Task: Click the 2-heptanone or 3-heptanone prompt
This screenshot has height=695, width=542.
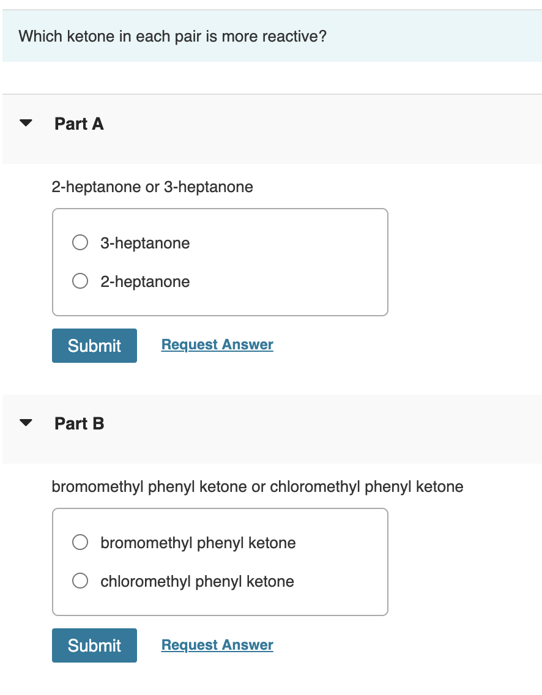Action: pos(152,187)
